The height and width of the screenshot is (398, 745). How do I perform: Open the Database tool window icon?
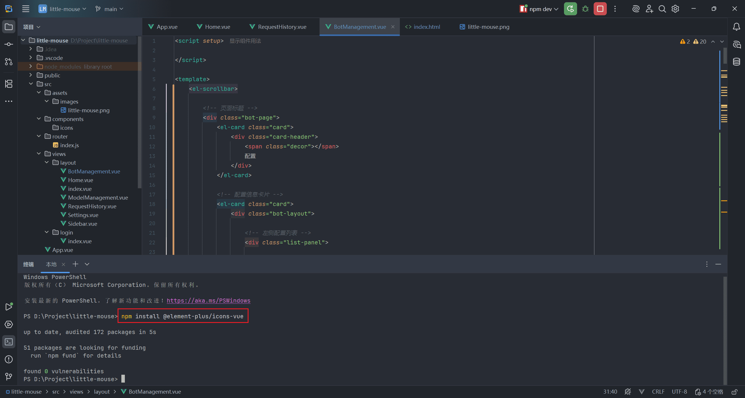[x=736, y=62]
